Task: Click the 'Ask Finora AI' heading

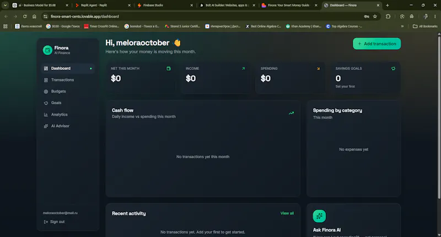Action: (327, 230)
